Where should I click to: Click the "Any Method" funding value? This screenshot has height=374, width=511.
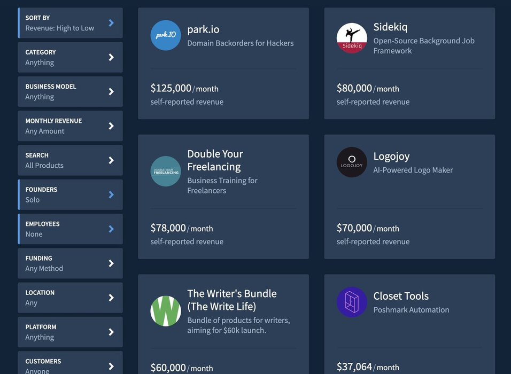coord(44,268)
